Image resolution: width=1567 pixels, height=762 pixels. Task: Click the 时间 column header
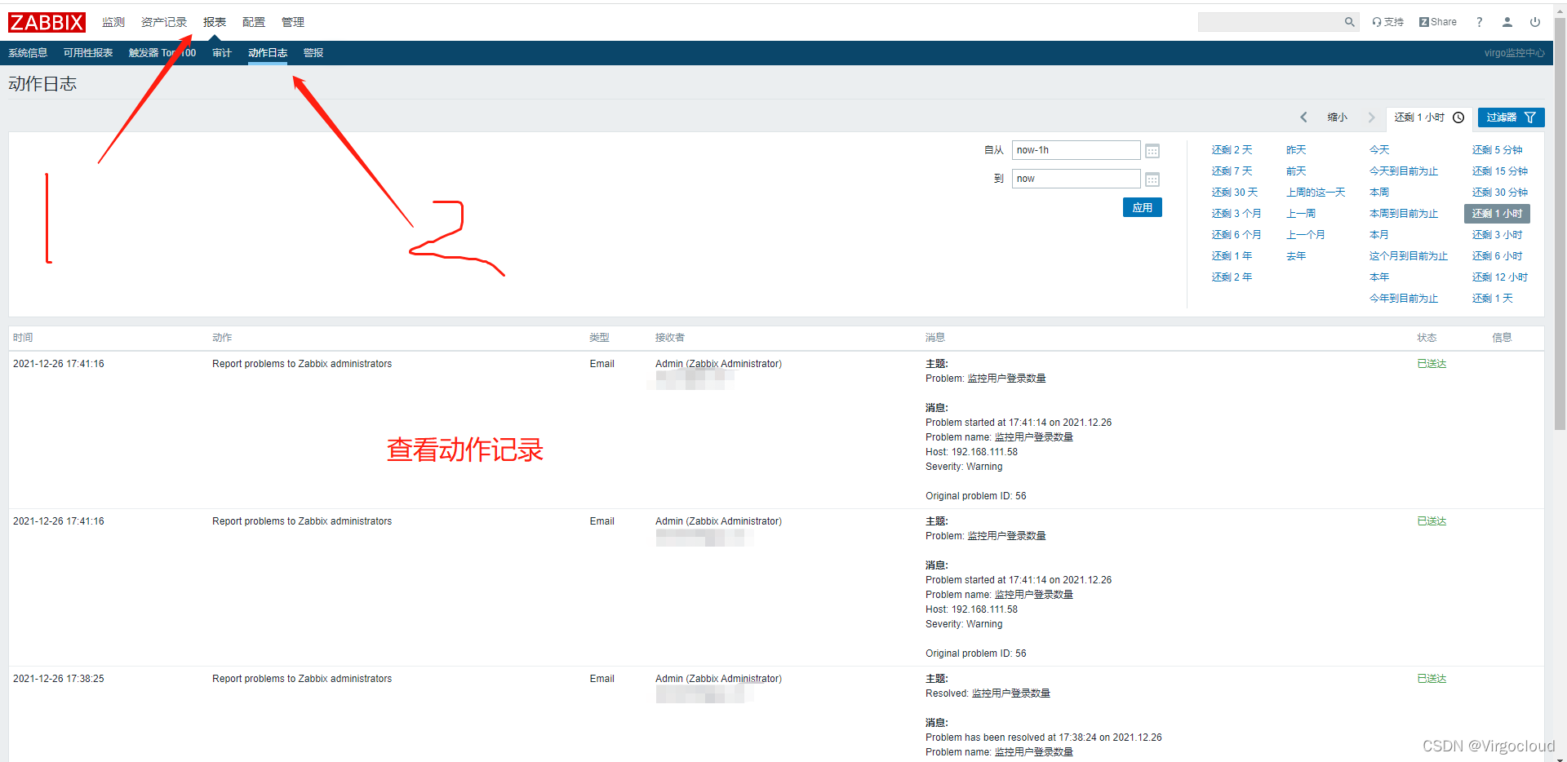point(23,338)
